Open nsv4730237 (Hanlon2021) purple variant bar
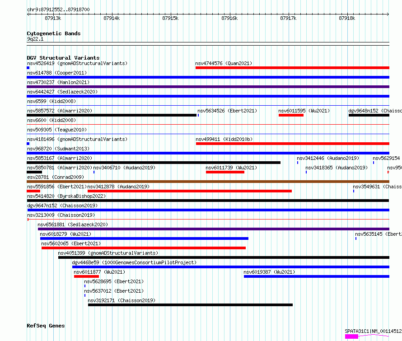The width and height of the screenshot is (402, 341). [208, 87]
